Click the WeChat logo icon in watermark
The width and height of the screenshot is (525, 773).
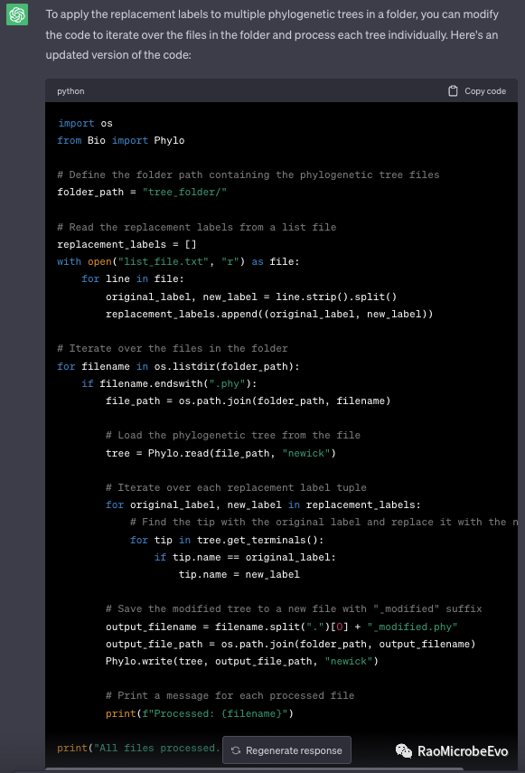pos(404,750)
